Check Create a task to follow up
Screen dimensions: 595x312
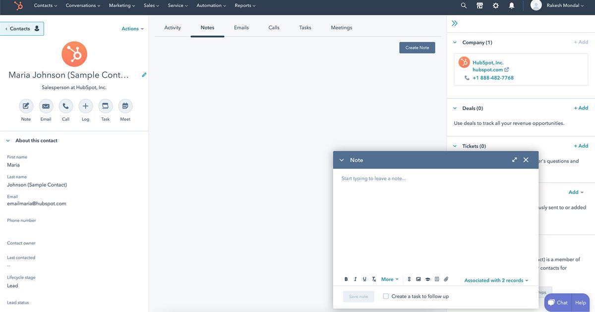tap(386, 296)
